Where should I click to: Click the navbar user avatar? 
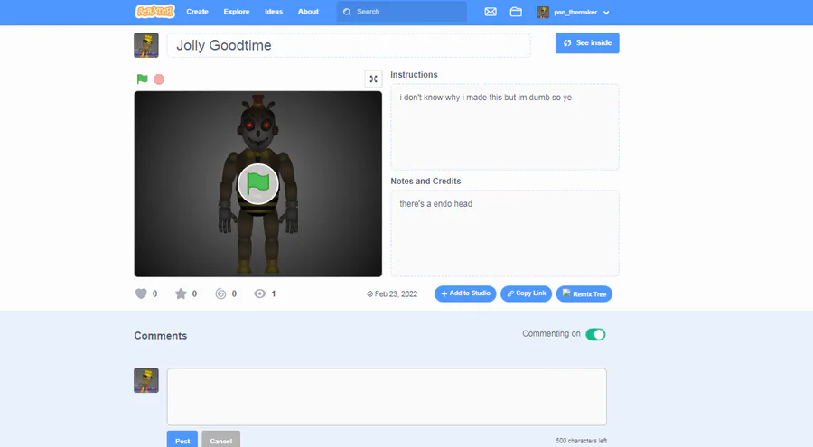(543, 12)
